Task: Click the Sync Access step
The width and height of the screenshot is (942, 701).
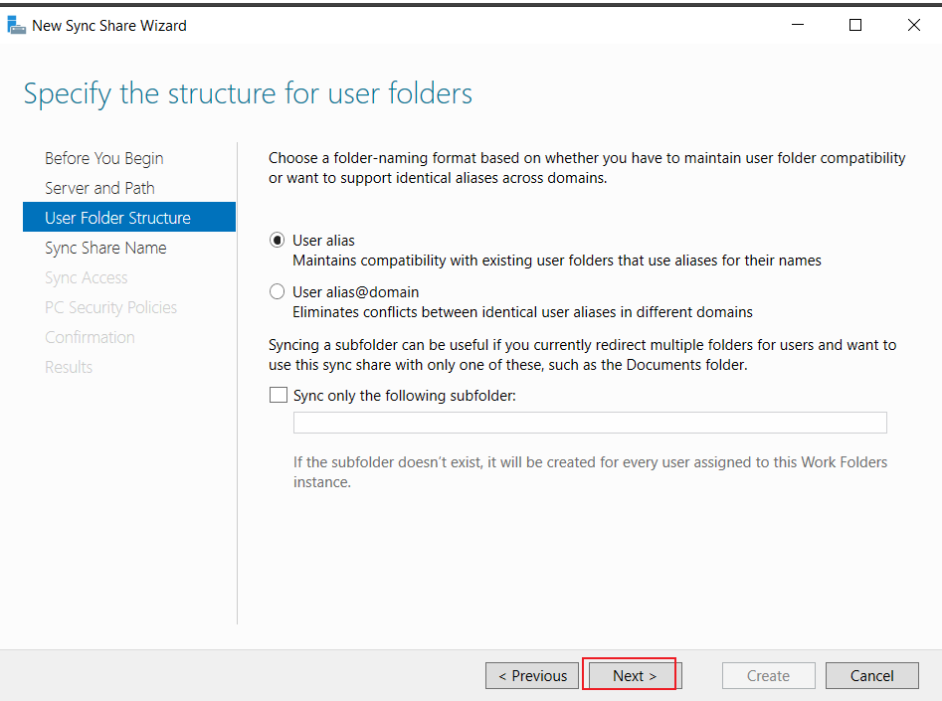Action: pos(87,278)
